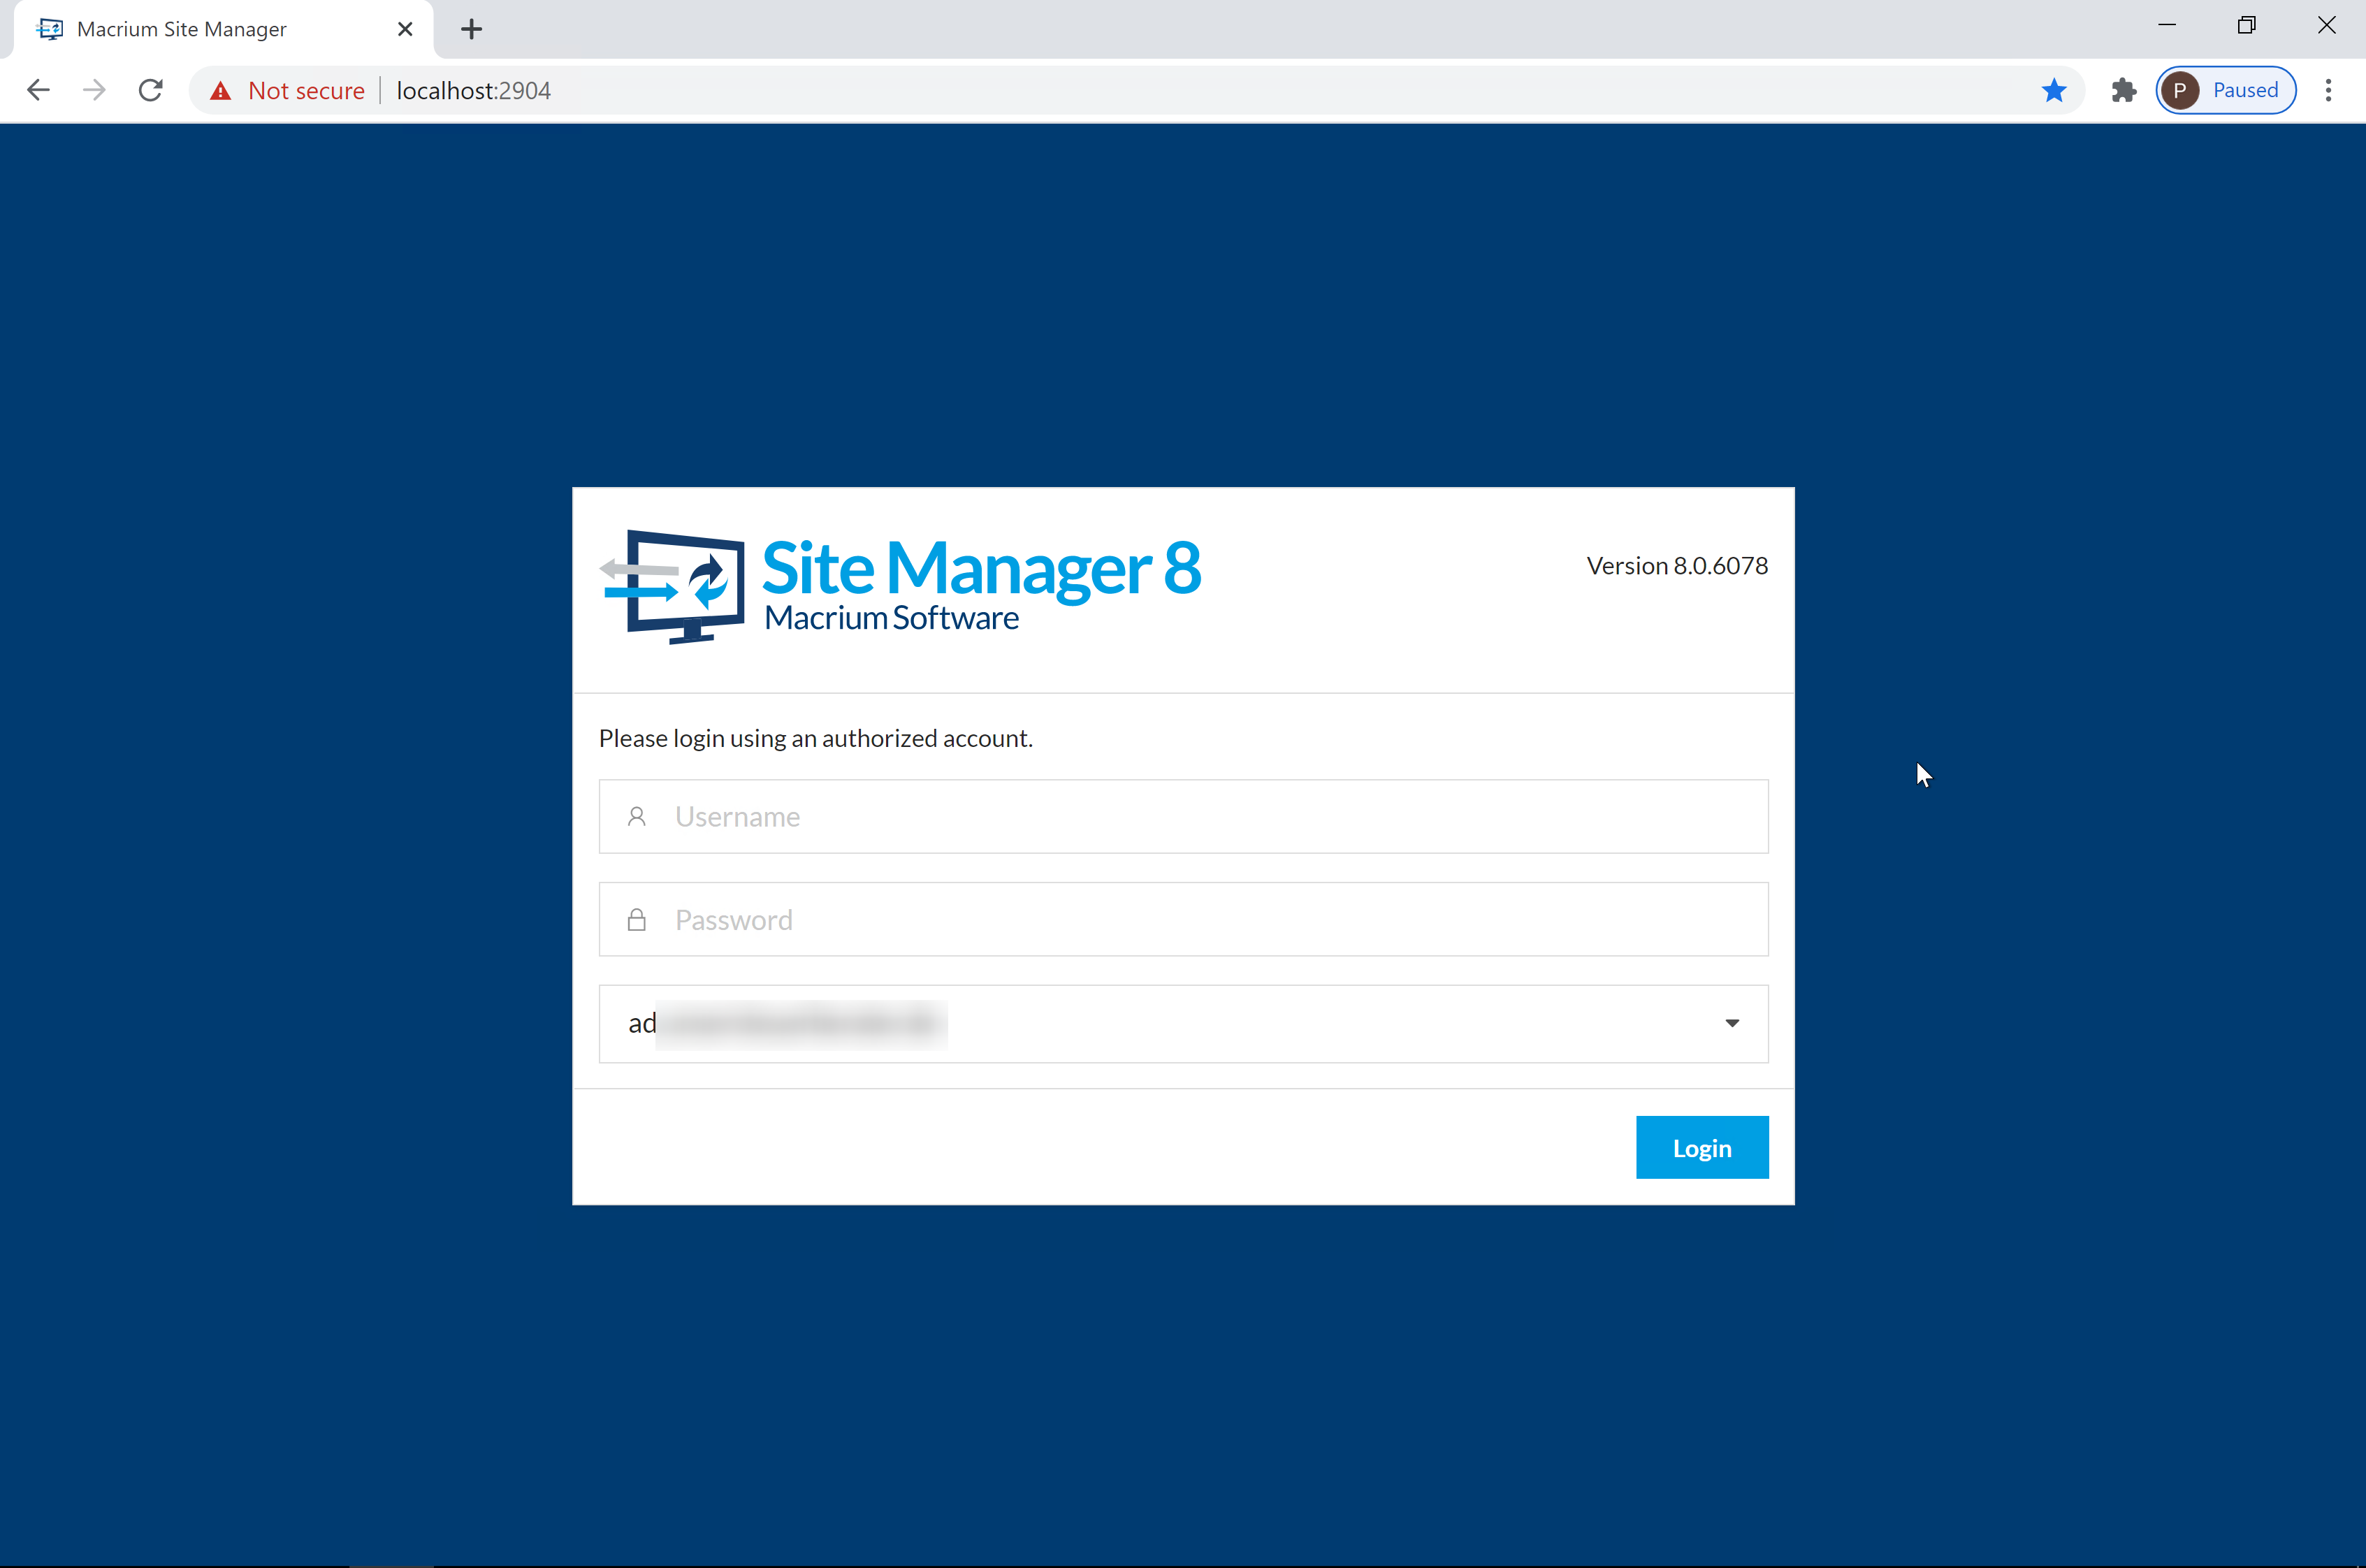Select the Macrium Site Manager tab
The image size is (2366, 1568).
[182, 29]
